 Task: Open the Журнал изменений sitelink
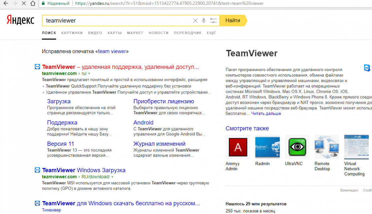tap(159, 144)
